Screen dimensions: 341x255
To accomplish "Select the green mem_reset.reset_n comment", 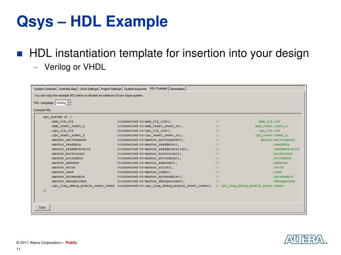I will point(271,126).
